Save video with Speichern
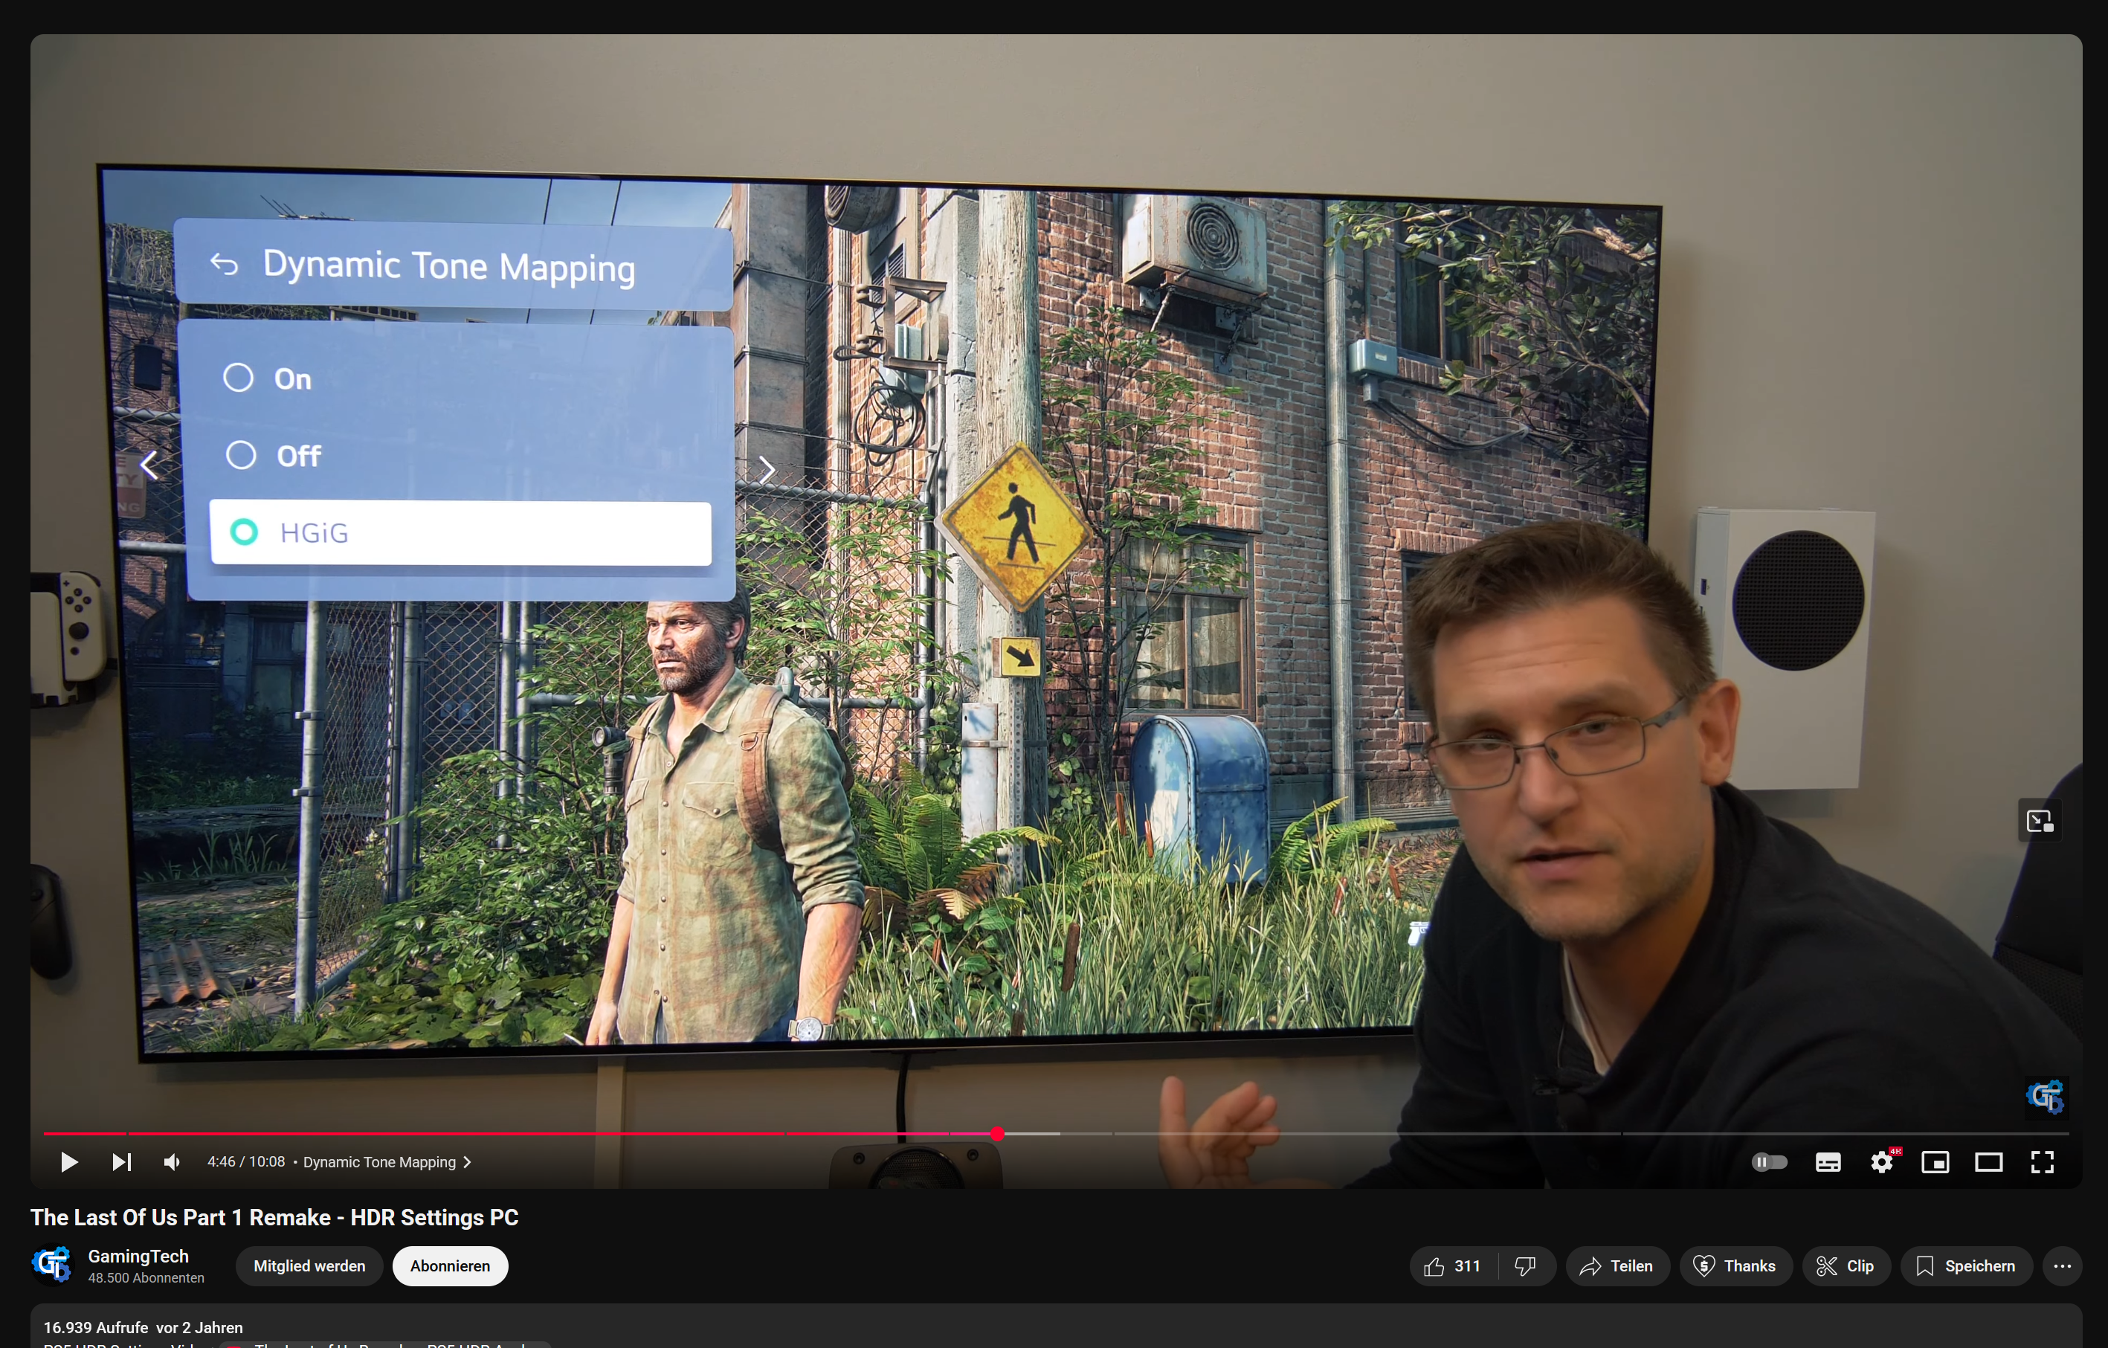This screenshot has width=2108, height=1348. 1966,1265
